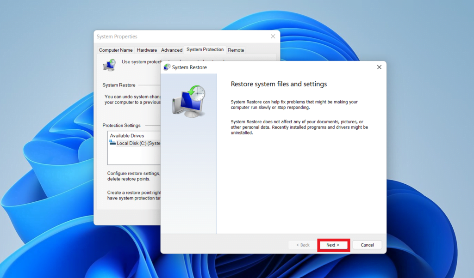
Task: Click the Restore system files and settings heading
Action: pyautogui.click(x=279, y=84)
